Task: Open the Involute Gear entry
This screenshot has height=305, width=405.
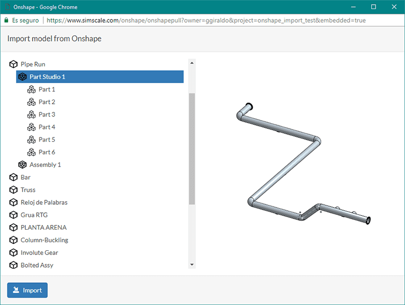Action: (39, 253)
